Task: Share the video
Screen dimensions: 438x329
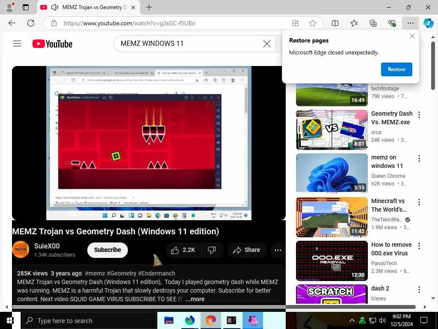Action: pyautogui.click(x=247, y=250)
